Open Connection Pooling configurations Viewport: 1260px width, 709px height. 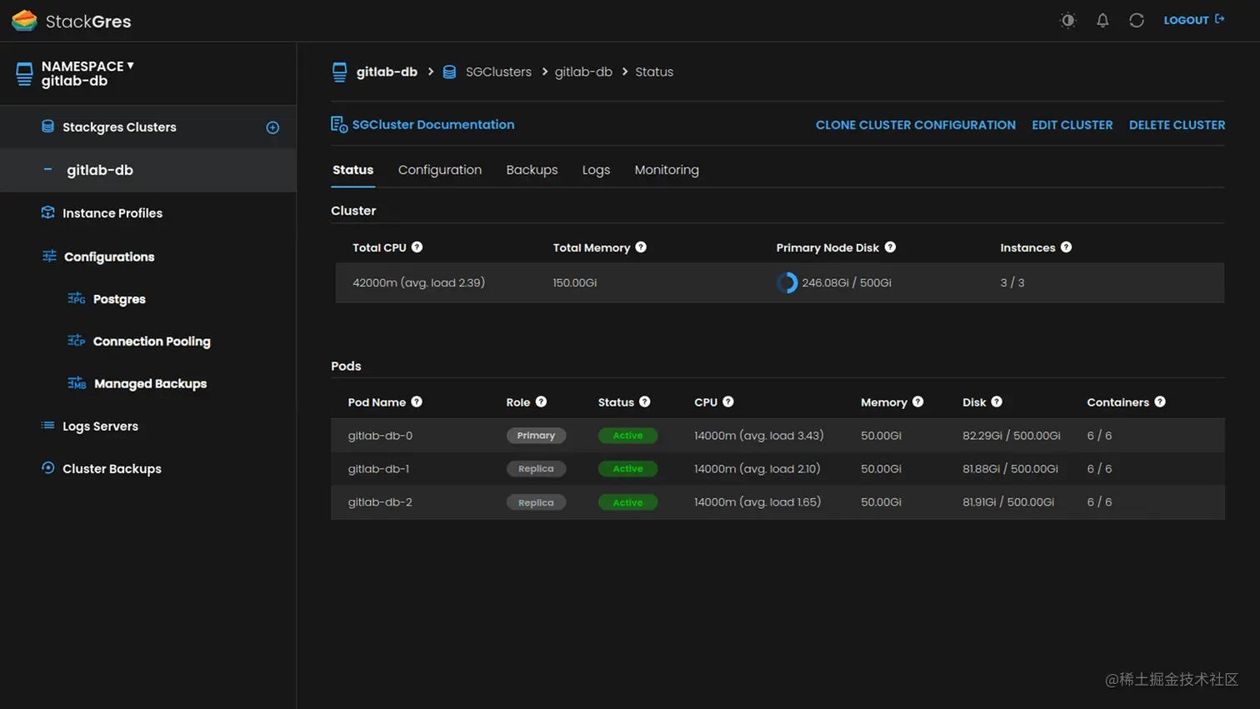click(152, 342)
